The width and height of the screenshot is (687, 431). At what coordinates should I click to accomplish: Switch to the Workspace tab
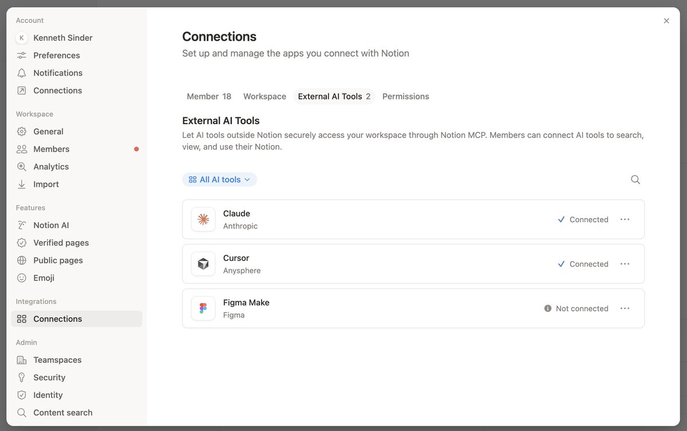click(264, 97)
